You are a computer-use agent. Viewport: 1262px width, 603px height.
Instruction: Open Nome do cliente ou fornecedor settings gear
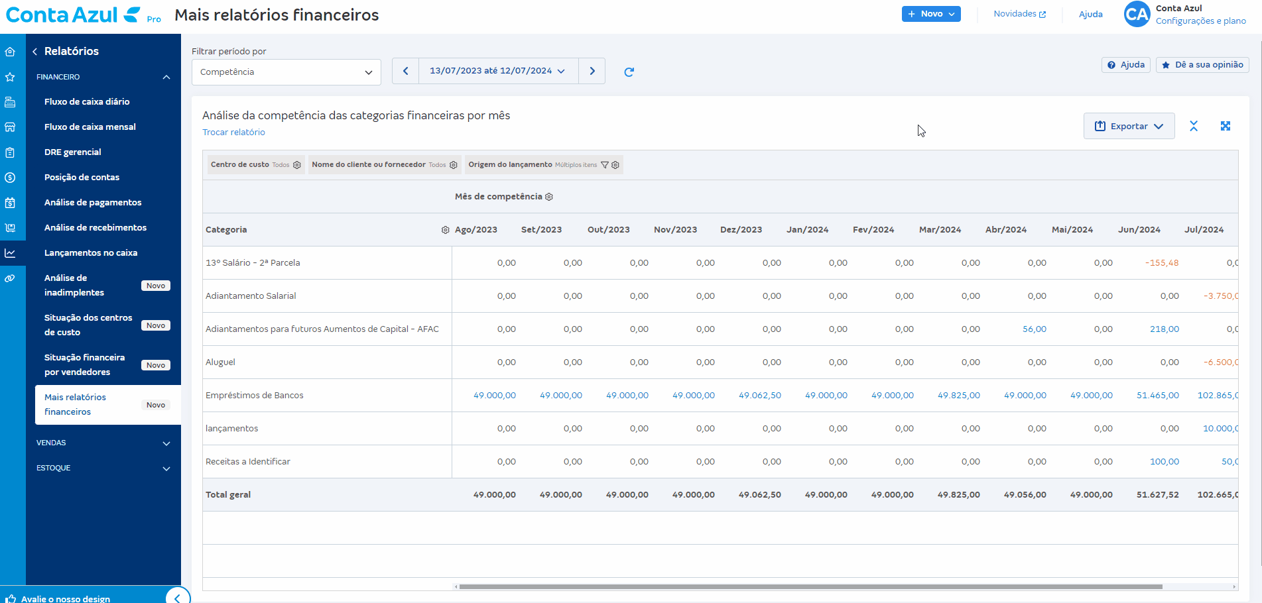click(x=454, y=165)
